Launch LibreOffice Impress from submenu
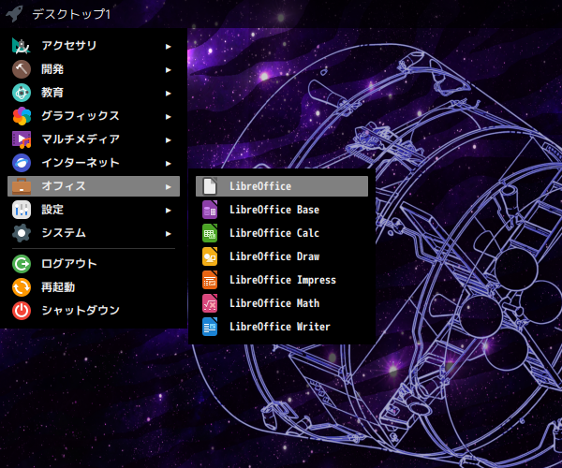 (x=282, y=280)
